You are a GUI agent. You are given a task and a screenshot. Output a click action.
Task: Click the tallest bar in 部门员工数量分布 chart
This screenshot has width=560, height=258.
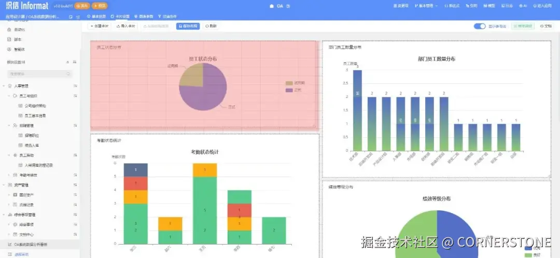pyautogui.click(x=357, y=110)
